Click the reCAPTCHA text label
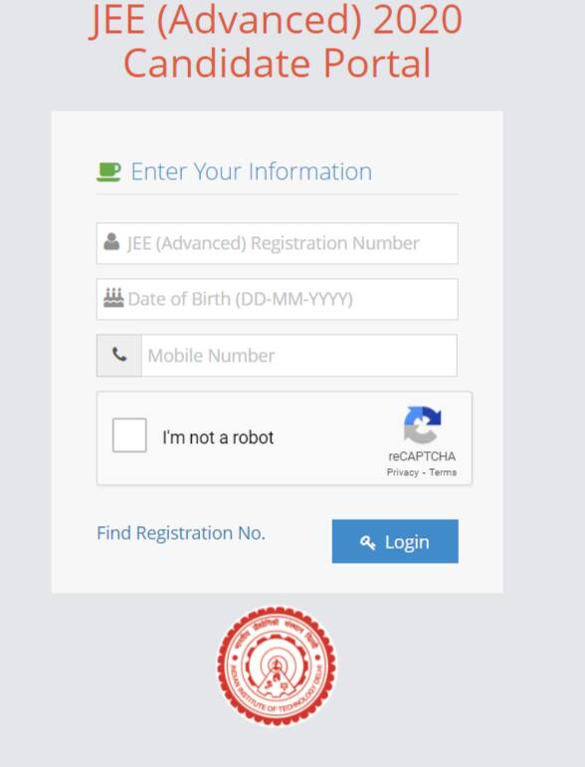Image resolution: width=585 pixels, height=767 pixels. pyautogui.click(x=422, y=456)
